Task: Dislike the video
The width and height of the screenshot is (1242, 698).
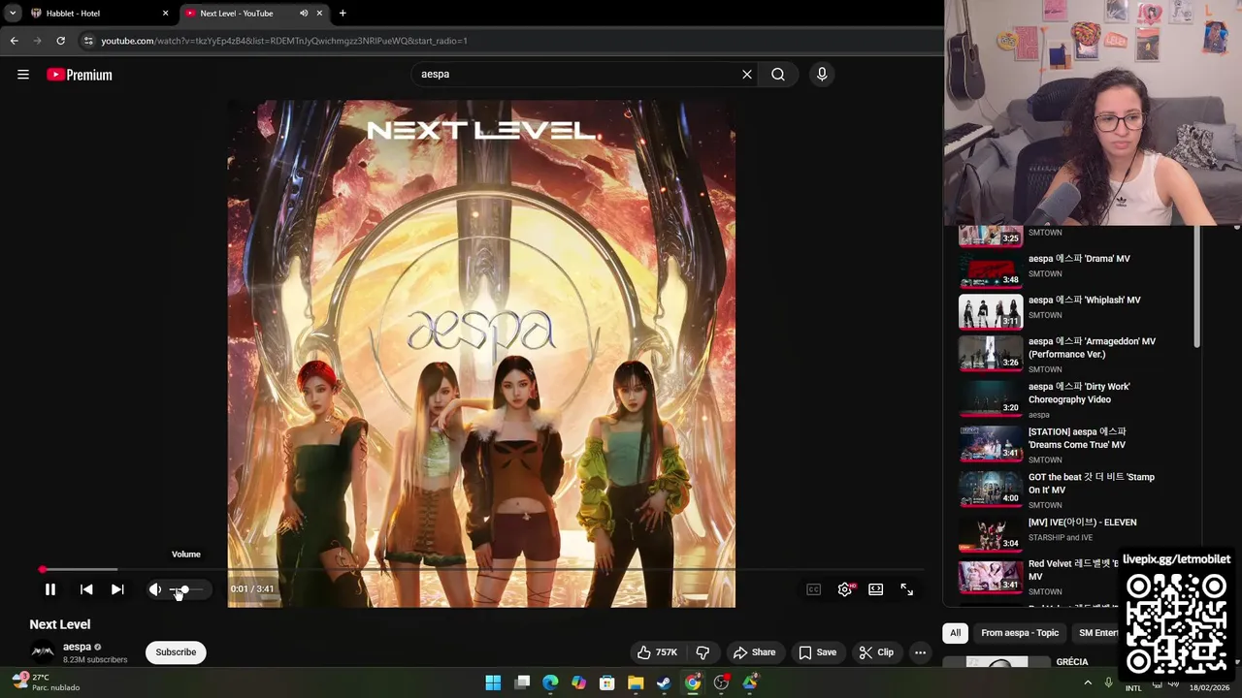Action: point(703,652)
